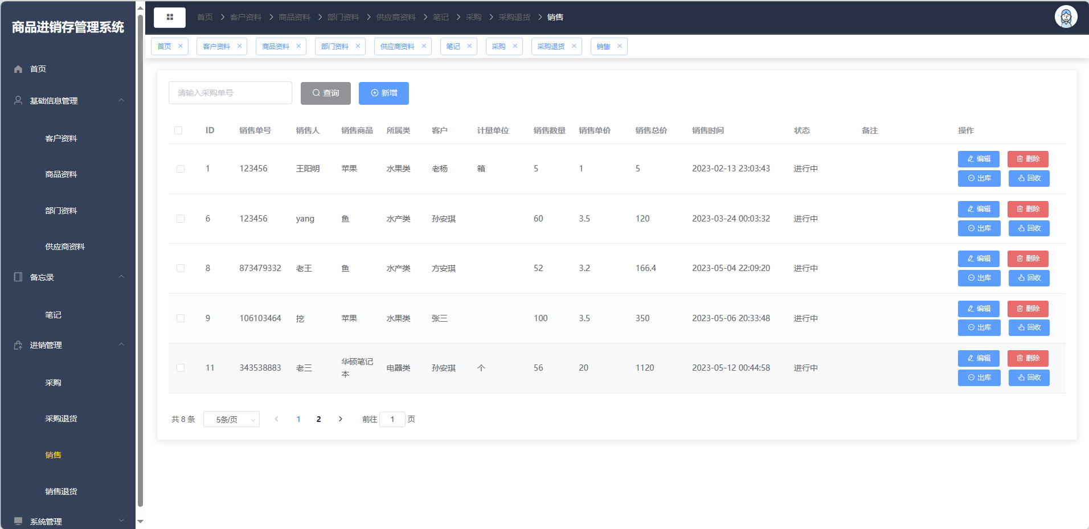Focus the 请输入采购单号 search field
This screenshot has width=1089, height=529.
(230, 93)
